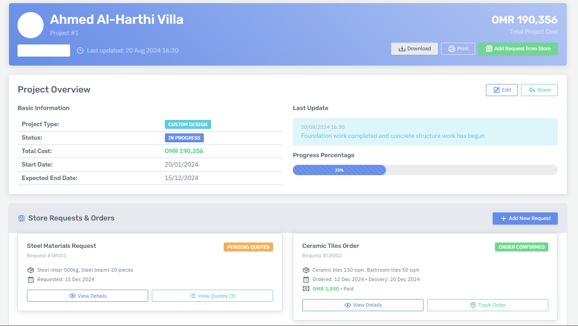Viewport: 578px width, 326px height.
Task: Share the project overview
Action: 539,90
